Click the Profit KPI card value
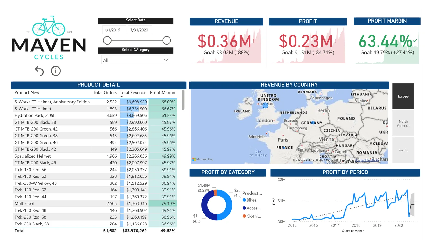 pyautogui.click(x=306, y=41)
